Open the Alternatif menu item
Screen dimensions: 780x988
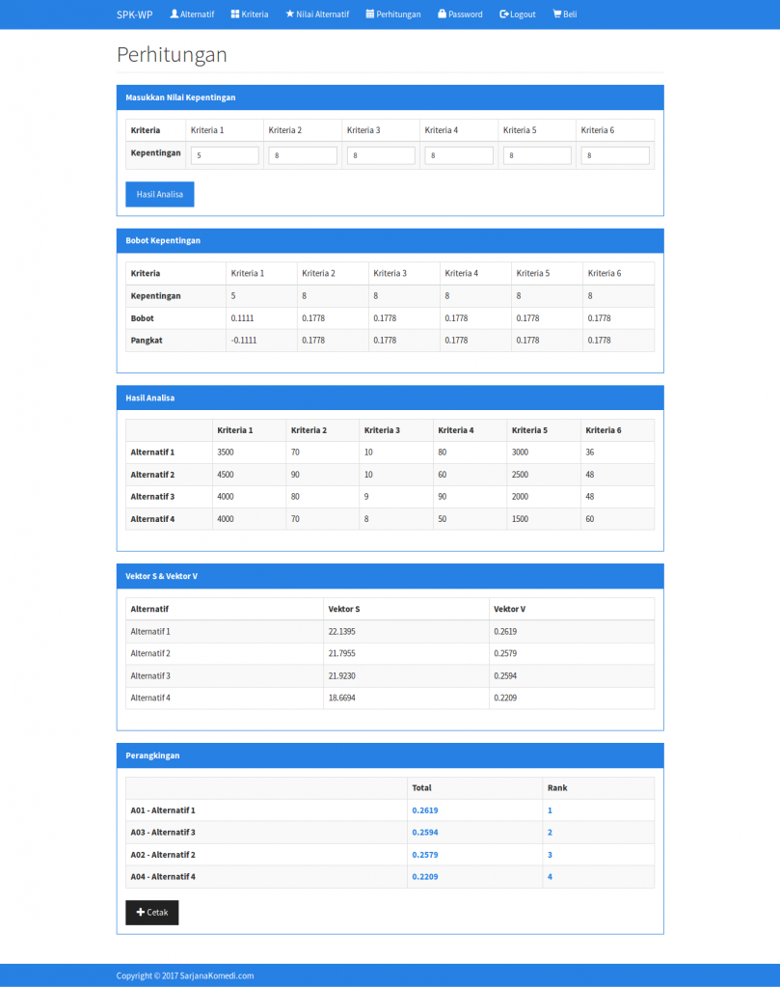tap(193, 14)
